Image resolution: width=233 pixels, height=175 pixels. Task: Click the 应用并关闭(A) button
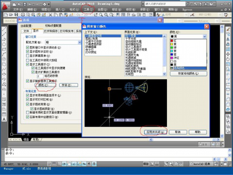(x=155, y=132)
